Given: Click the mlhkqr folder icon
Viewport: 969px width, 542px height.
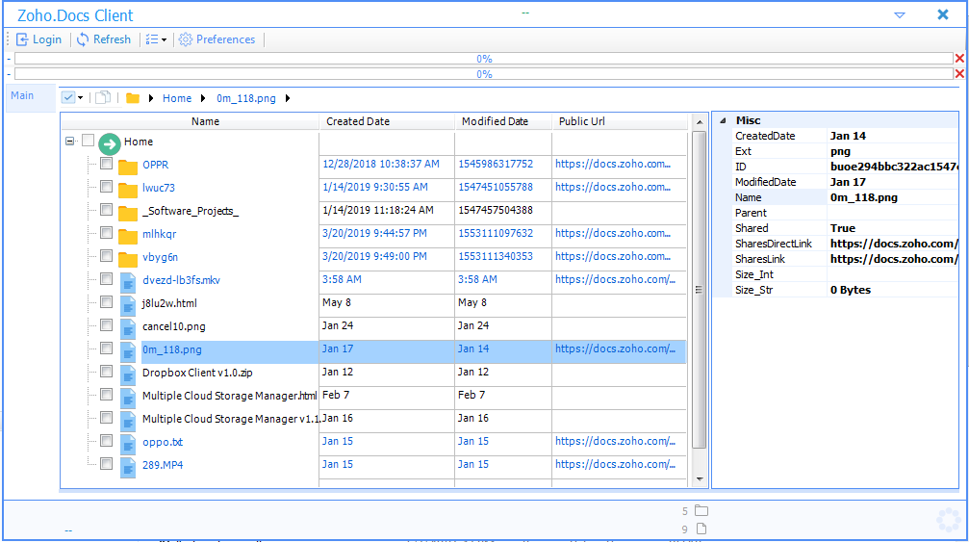Looking at the screenshot, I should [128, 236].
